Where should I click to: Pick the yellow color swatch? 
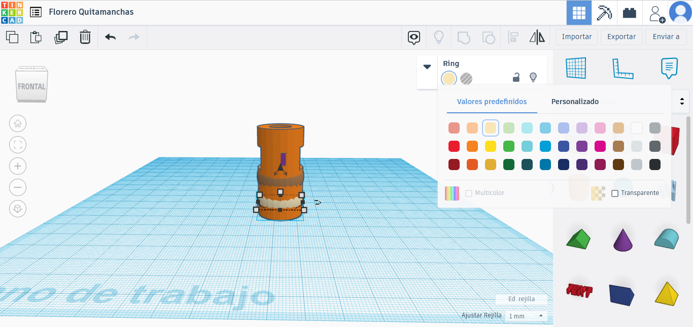point(491,146)
